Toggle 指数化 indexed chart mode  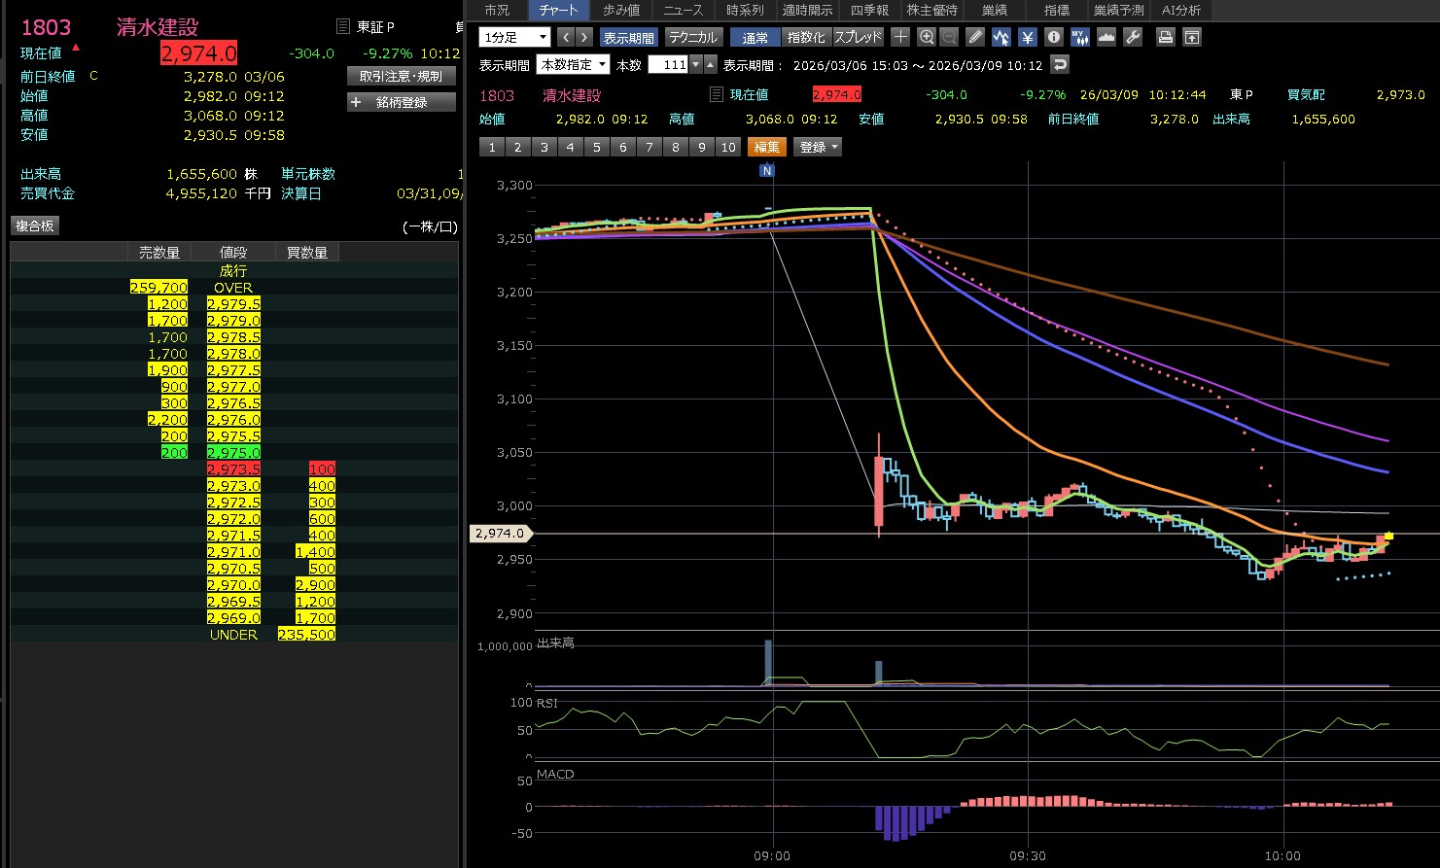[x=805, y=37]
